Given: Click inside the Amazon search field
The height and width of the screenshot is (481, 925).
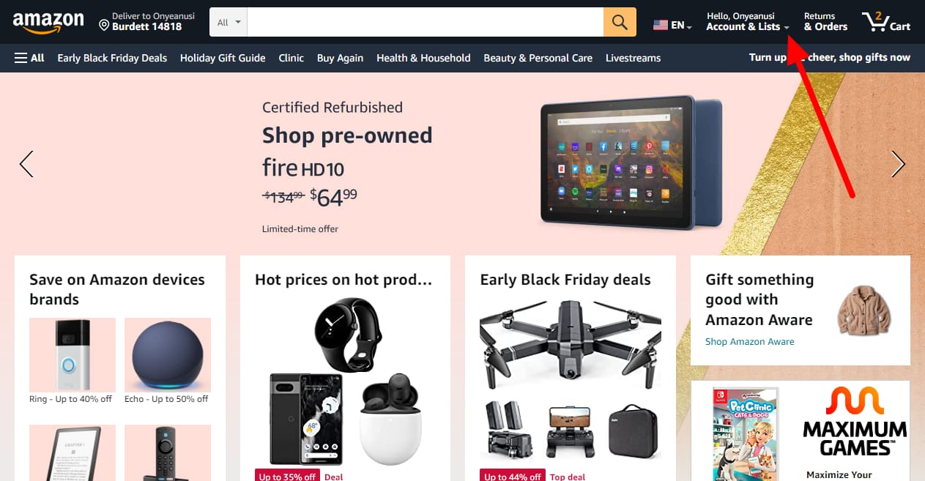Looking at the screenshot, I should (425, 22).
